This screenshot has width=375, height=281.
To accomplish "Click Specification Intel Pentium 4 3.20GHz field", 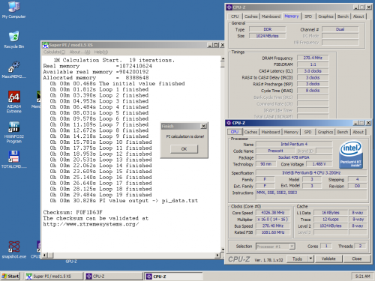I will 311,173.
